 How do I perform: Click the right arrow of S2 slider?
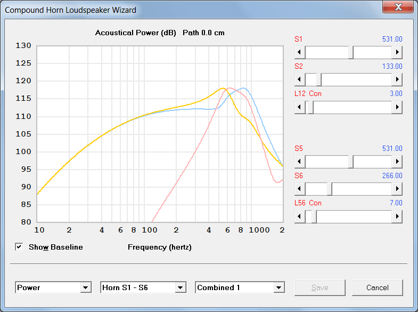(x=397, y=79)
